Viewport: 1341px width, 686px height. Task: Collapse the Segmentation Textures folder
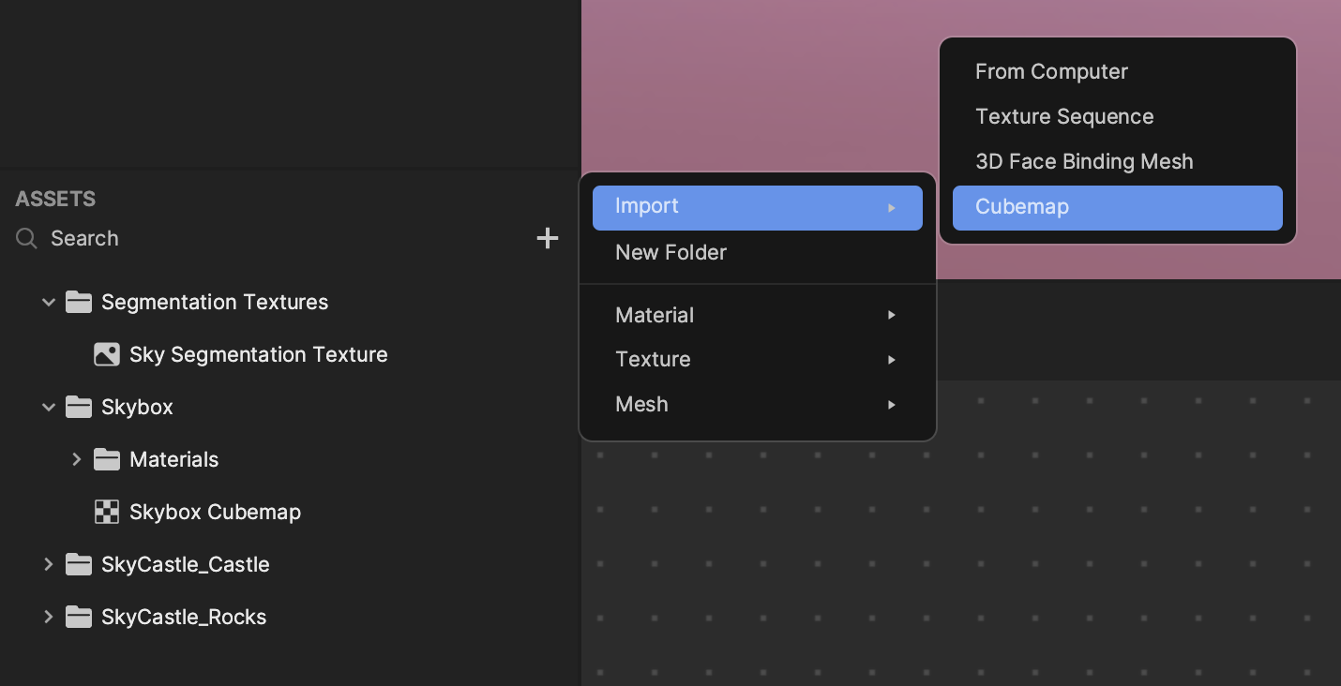(x=49, y=302)
